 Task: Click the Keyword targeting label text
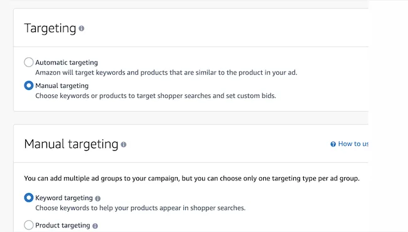tap(64, 198)
